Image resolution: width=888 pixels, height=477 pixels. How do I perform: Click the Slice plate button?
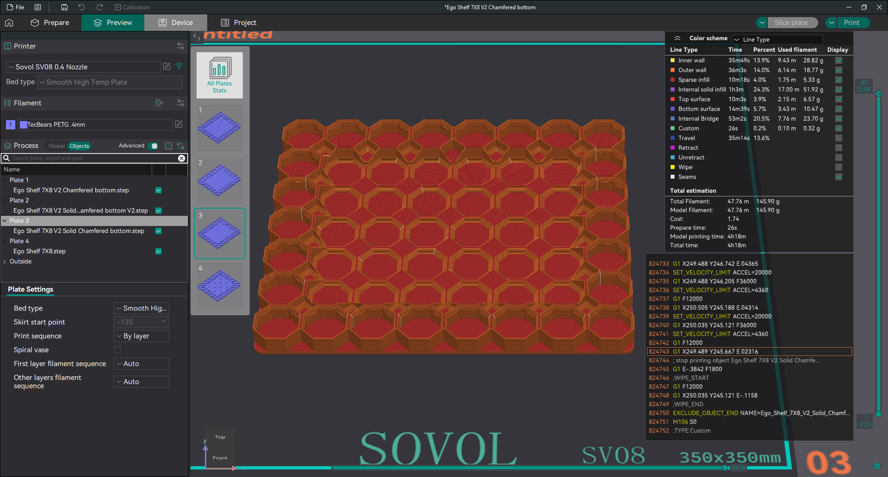point(791,23)
